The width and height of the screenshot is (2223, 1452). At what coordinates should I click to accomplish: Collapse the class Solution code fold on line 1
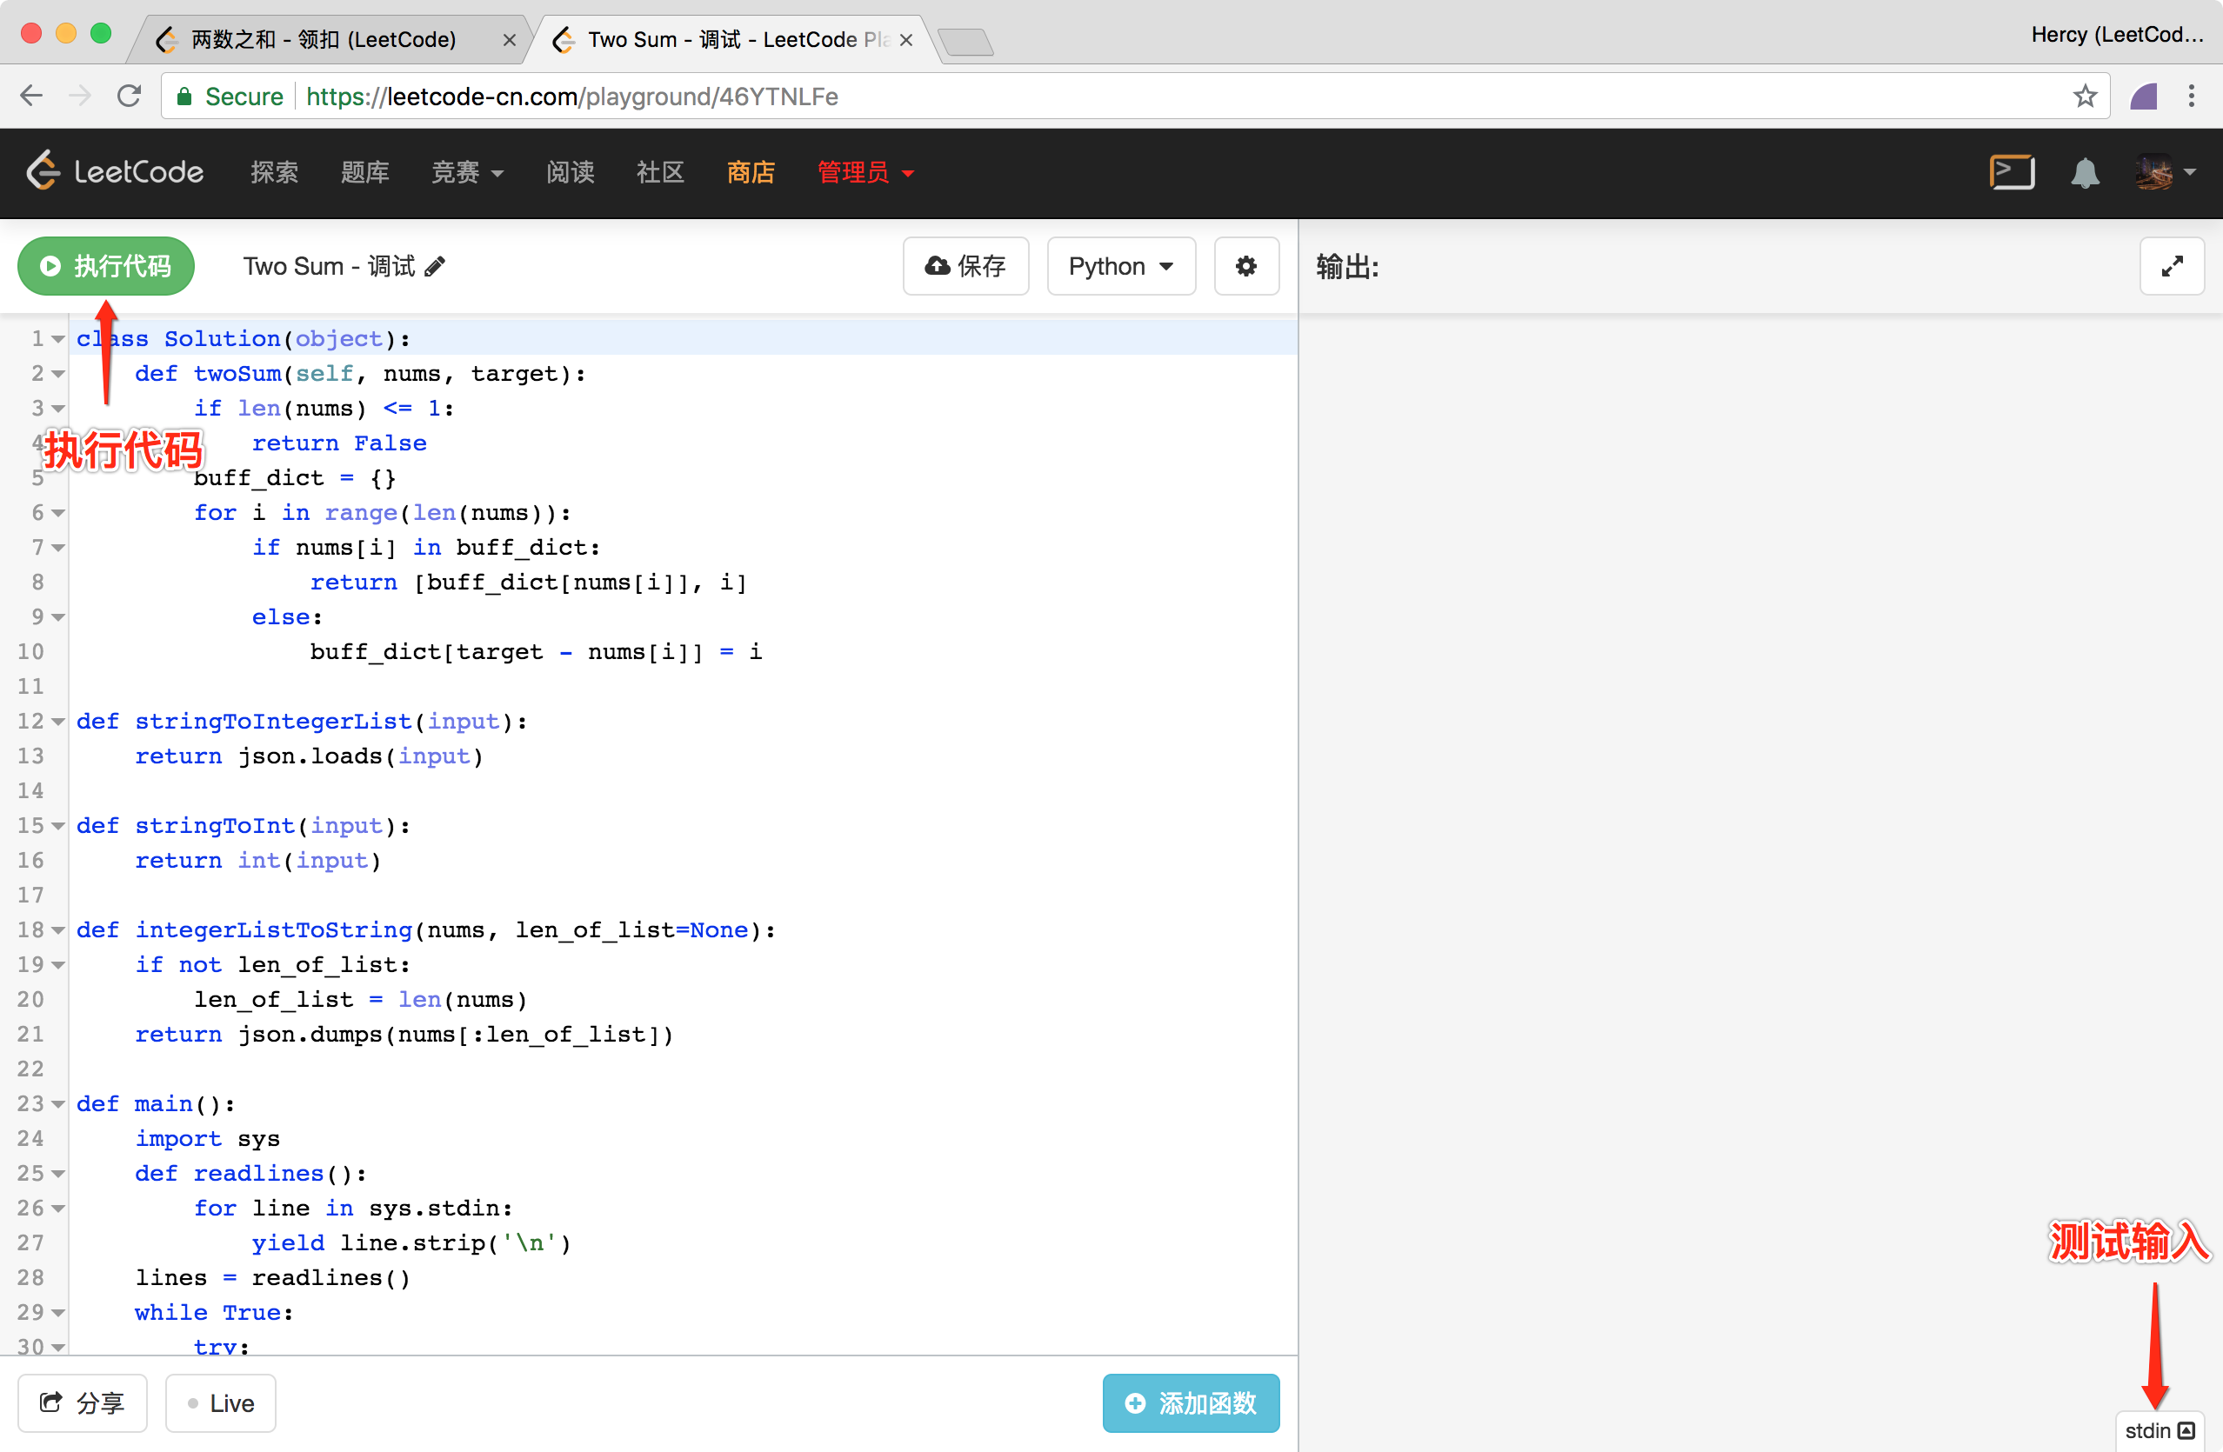point(58,339)
